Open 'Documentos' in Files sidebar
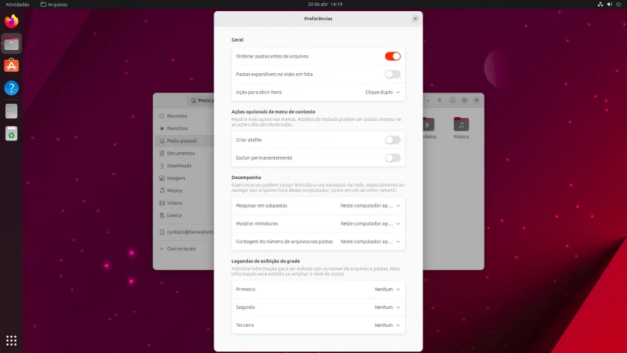The image size is (627, 353). click(x=184, y=153)
